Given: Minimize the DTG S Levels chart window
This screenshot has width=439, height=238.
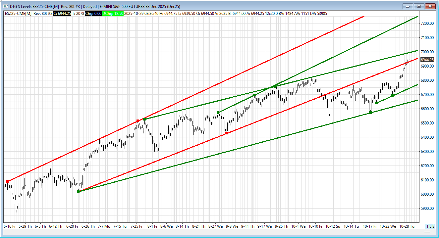Looking at the screenshot, I should [x=408, y=6].
